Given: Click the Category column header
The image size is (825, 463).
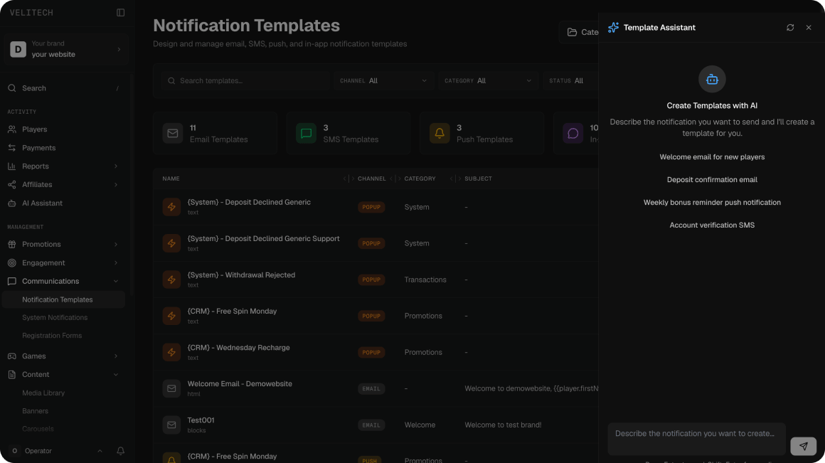Looking at the screenshot, I should (420, 179).
